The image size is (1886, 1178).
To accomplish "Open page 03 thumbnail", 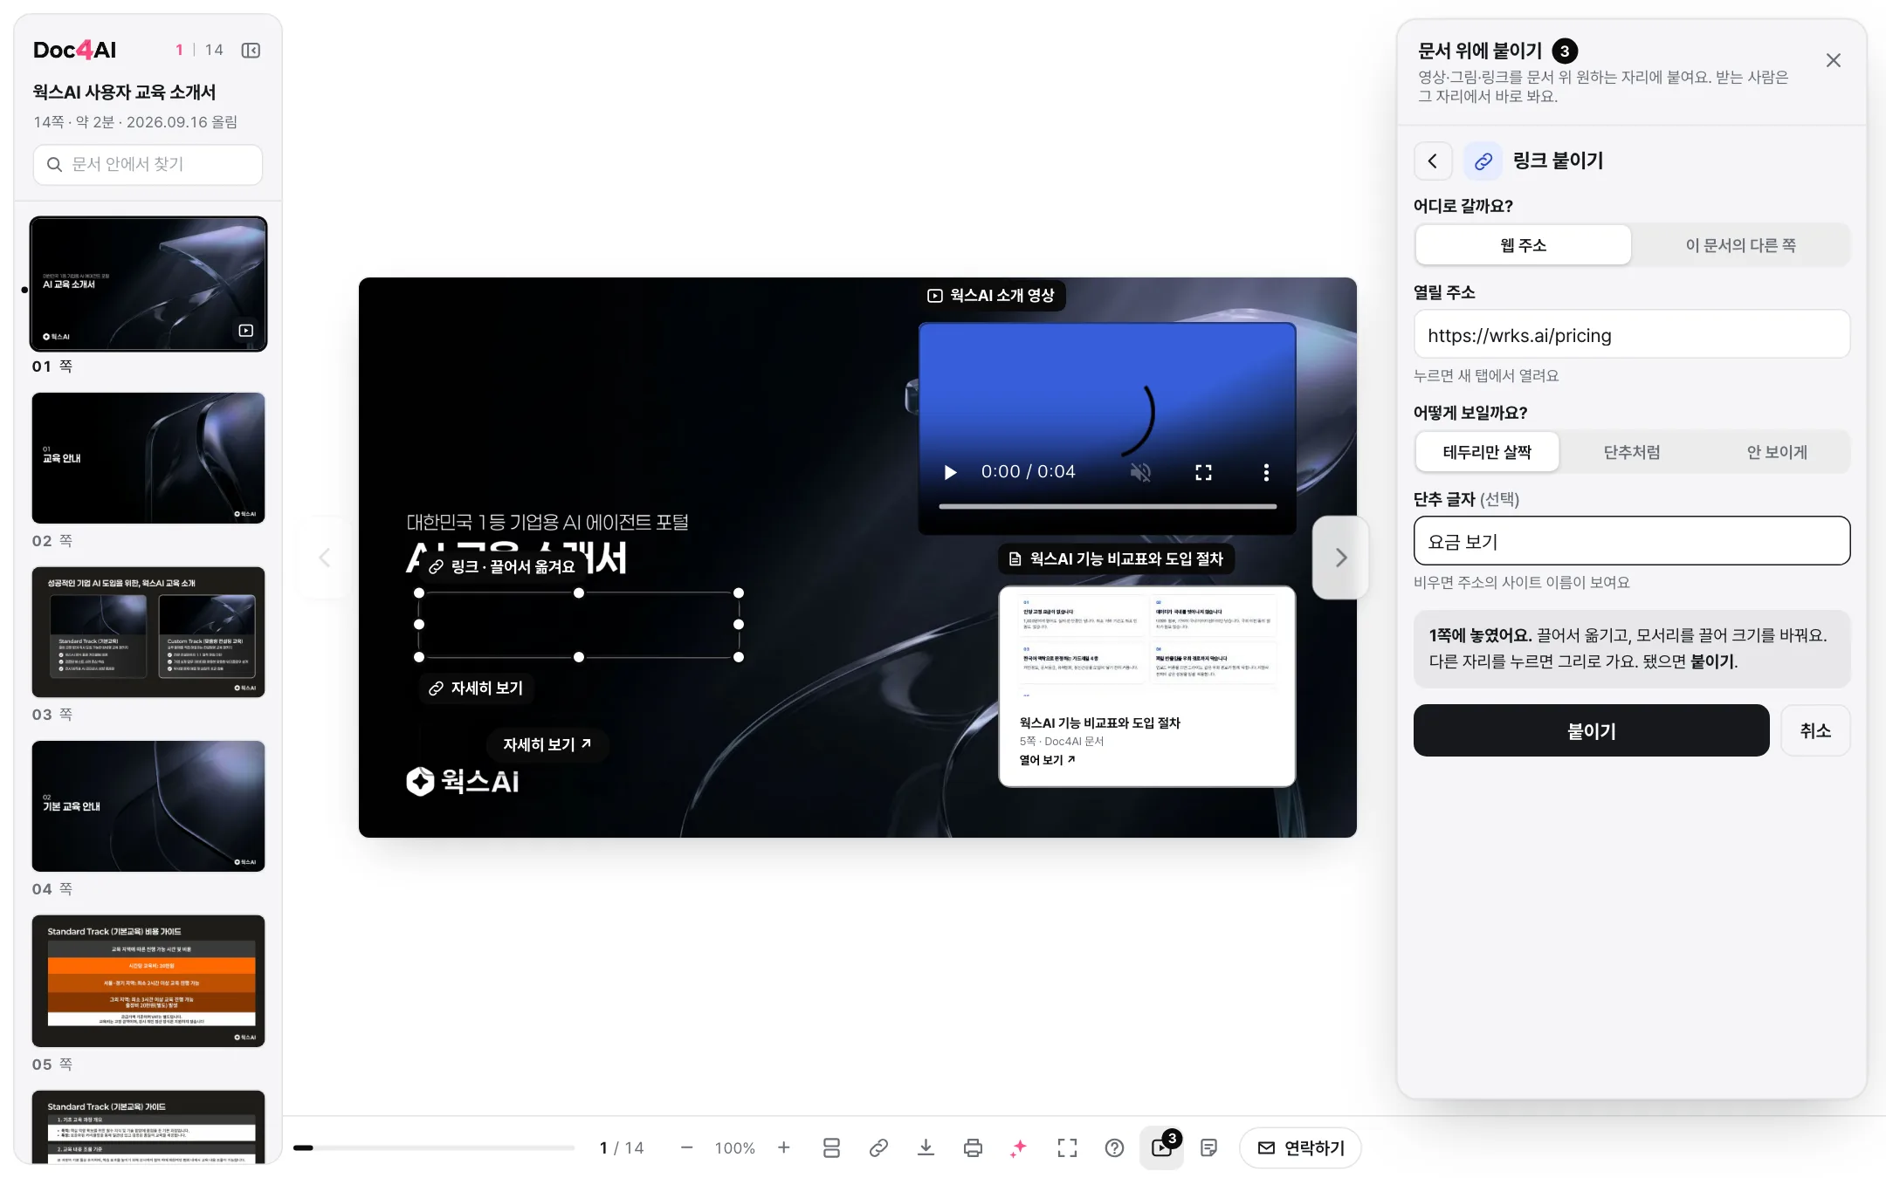I will (148, 632).
